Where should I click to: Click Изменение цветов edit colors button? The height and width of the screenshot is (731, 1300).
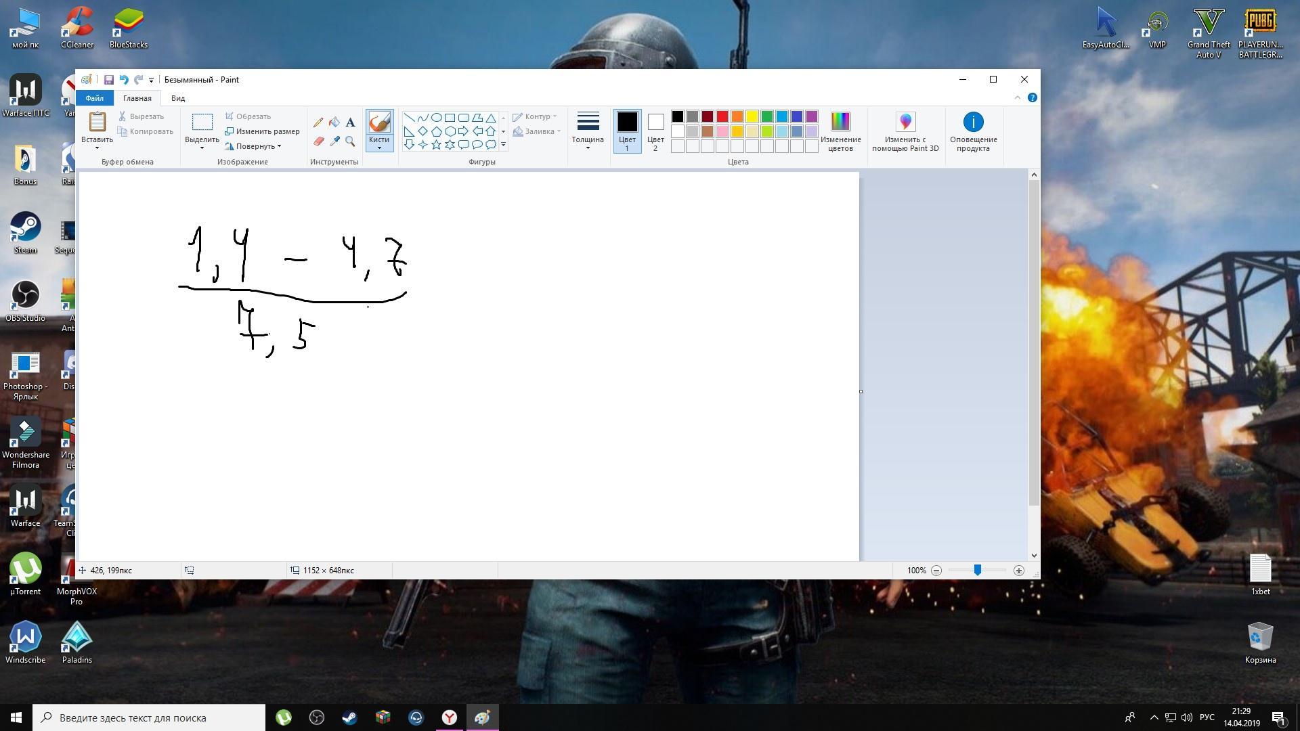(840, 131)
